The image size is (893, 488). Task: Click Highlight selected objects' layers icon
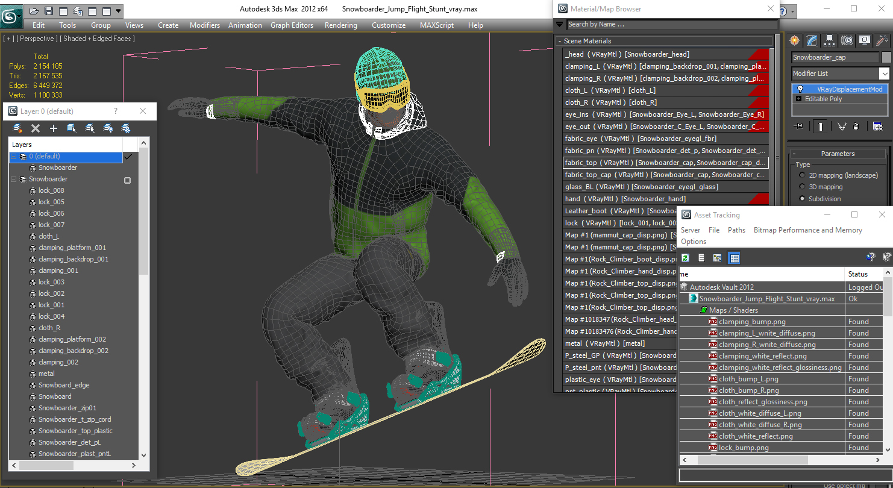click(90, 128)
